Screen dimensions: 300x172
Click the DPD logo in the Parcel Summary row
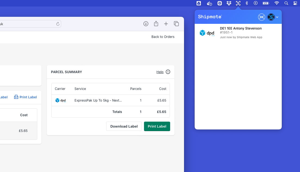tap(61, 100)
